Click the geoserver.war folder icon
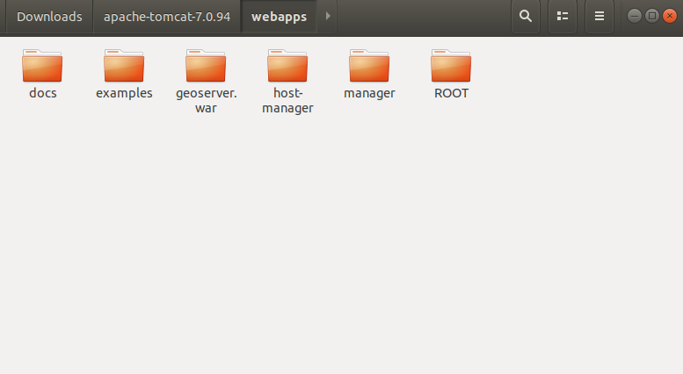The height and width of the screenshot is (374, 683). (206, 66)
